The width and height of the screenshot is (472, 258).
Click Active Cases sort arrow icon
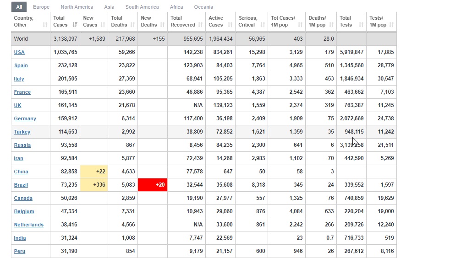tap(230, 25)
